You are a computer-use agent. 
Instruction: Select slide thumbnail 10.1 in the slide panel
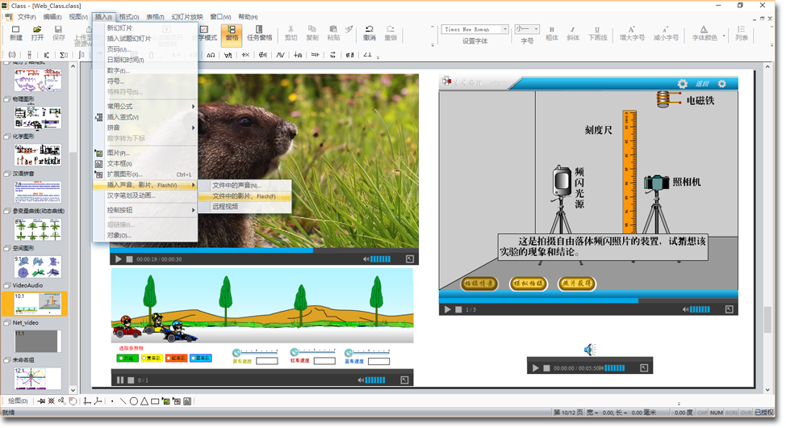pos(37,304)
